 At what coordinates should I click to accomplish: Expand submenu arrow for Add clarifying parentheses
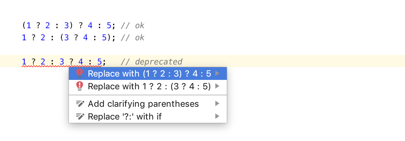[x=217, y=104]
